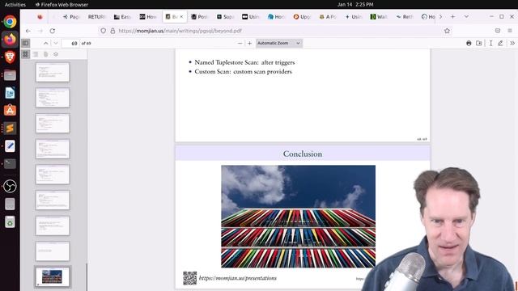Switch to the 'Reth' browser tab
This screenshot has height=291, width=518.
click(405, 16)
